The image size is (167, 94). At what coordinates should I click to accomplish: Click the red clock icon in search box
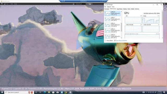[x=29, y=92]
